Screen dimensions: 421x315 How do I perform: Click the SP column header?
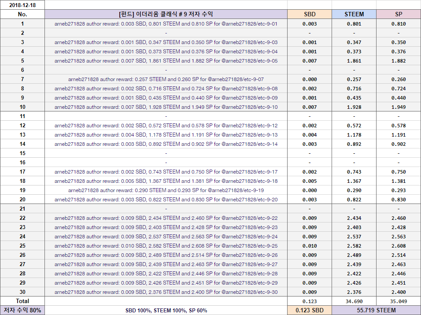click(x=399, y=14)
